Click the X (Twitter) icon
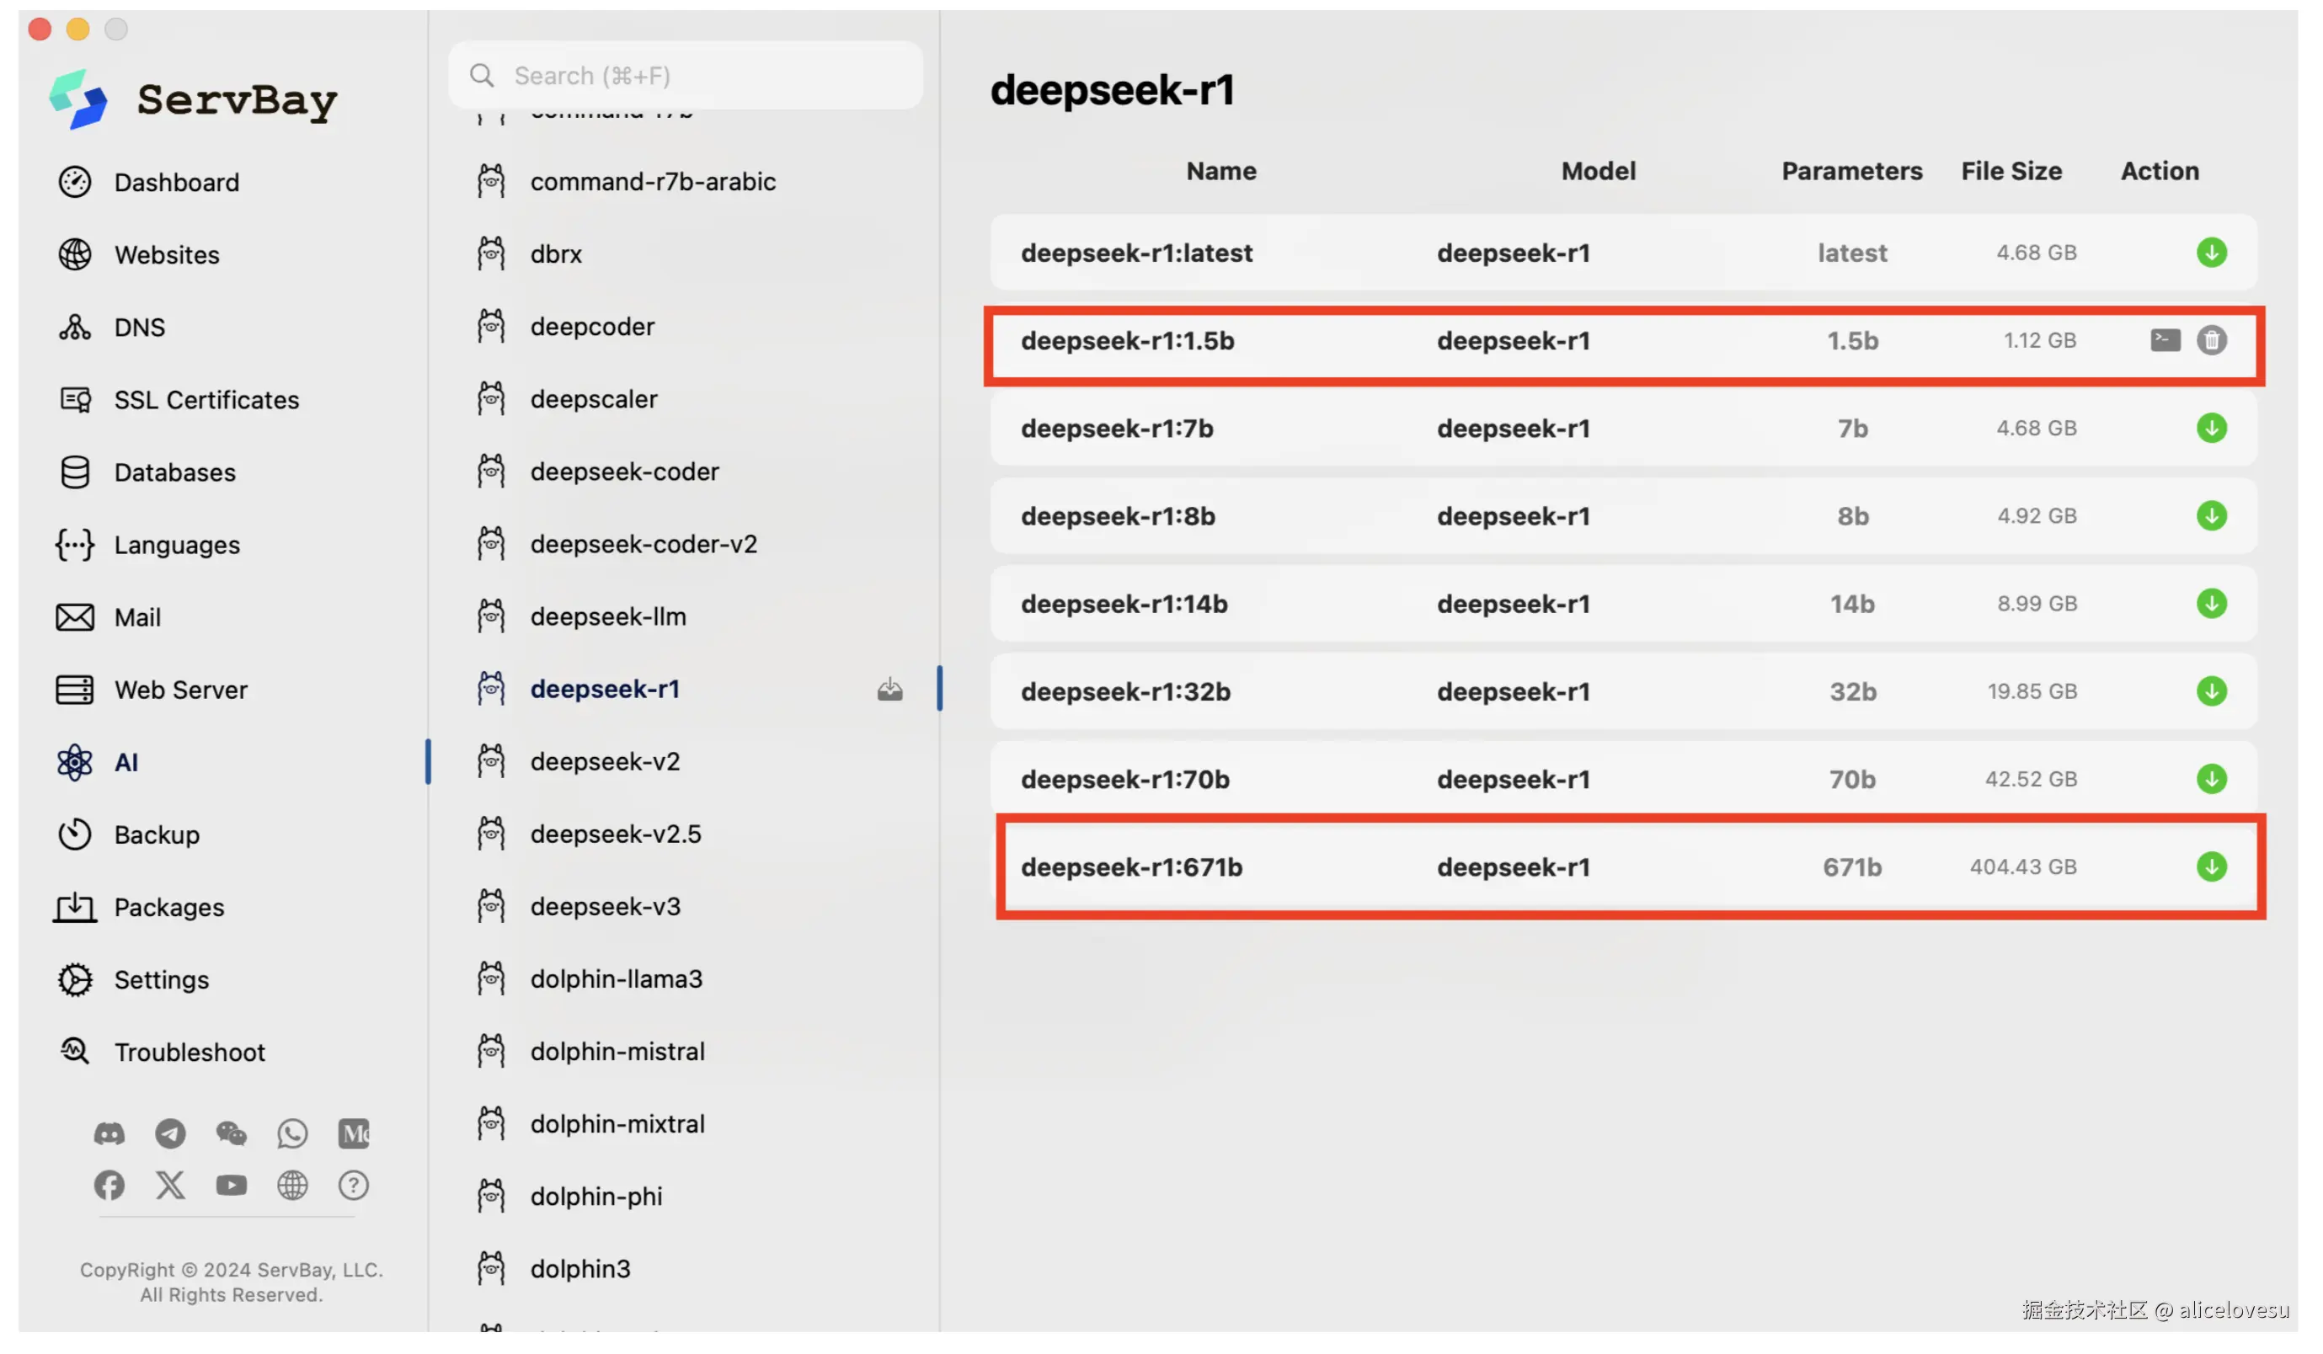The height and width of the screenshot is (1354, 2323). point(169,1186)
